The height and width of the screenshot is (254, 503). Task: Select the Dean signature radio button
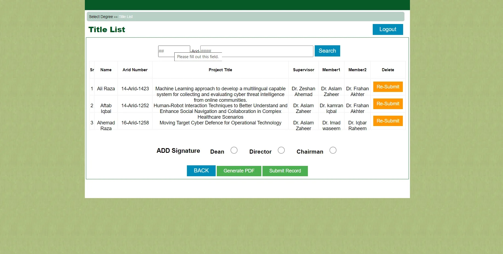[x=234, y=150]
